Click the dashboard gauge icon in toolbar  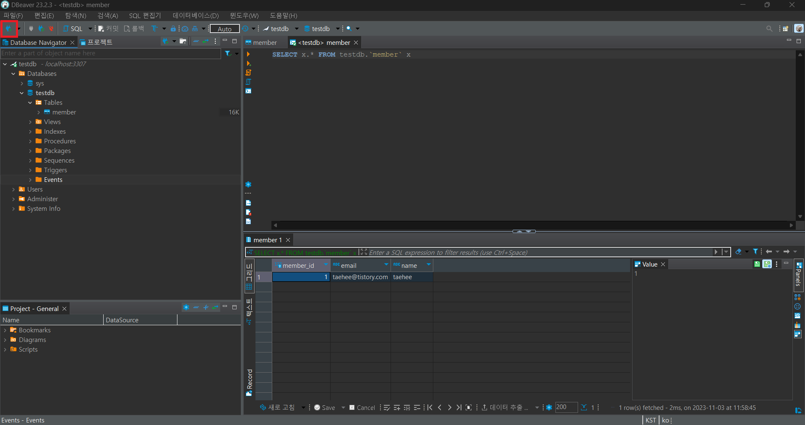coord(185,29)
